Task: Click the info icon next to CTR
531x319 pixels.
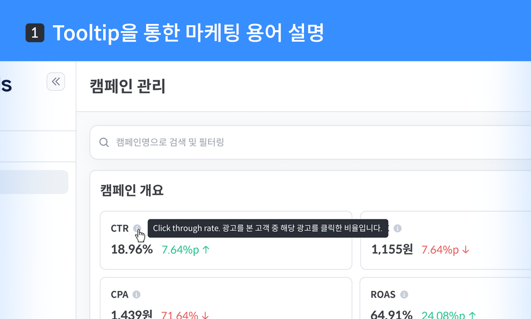Action: tap(138, 228)
